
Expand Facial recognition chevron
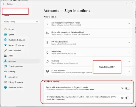click(129, 24)
